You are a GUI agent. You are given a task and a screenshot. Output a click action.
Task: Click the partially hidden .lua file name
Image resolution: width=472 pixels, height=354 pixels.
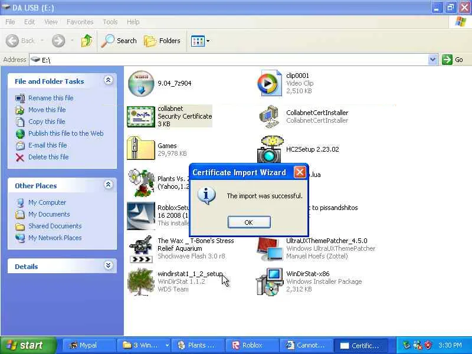pos(315,175)
